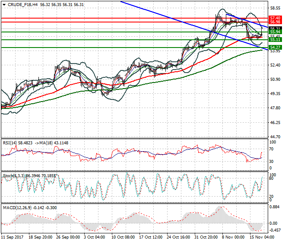The image size is (285, 242).
Task: Select the RSI(14) indicator label
Action: tap(10, 143)
